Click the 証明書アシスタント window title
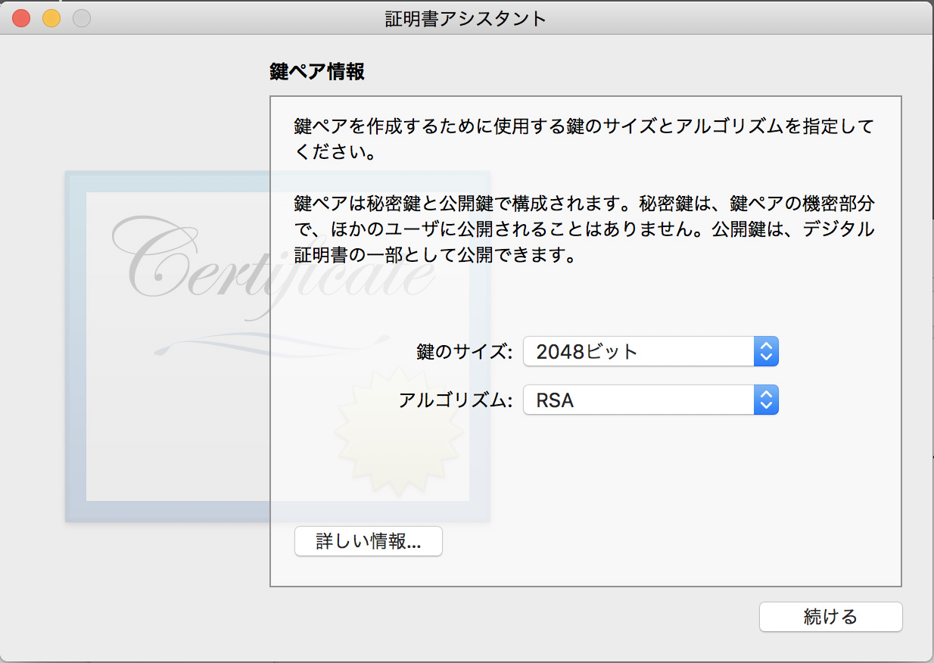Image resolution: width=934 pixels, height=663 pixels. pos(465,19)
